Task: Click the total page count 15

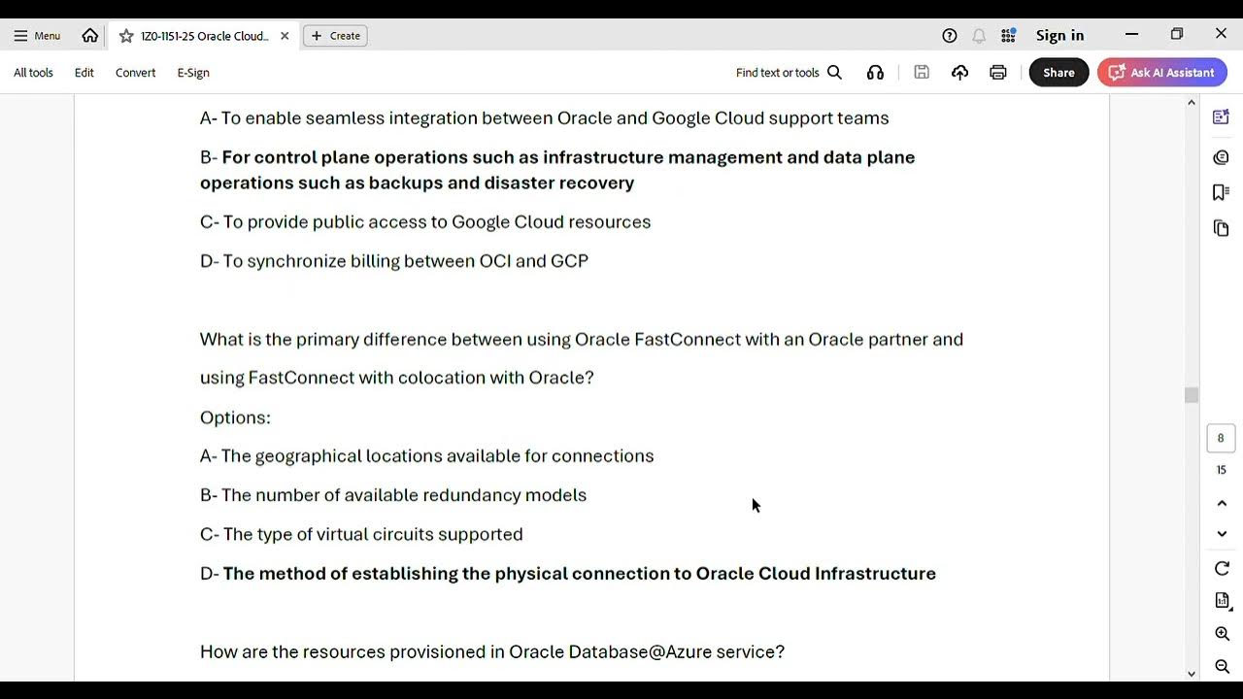Action: pos(1221,470)
